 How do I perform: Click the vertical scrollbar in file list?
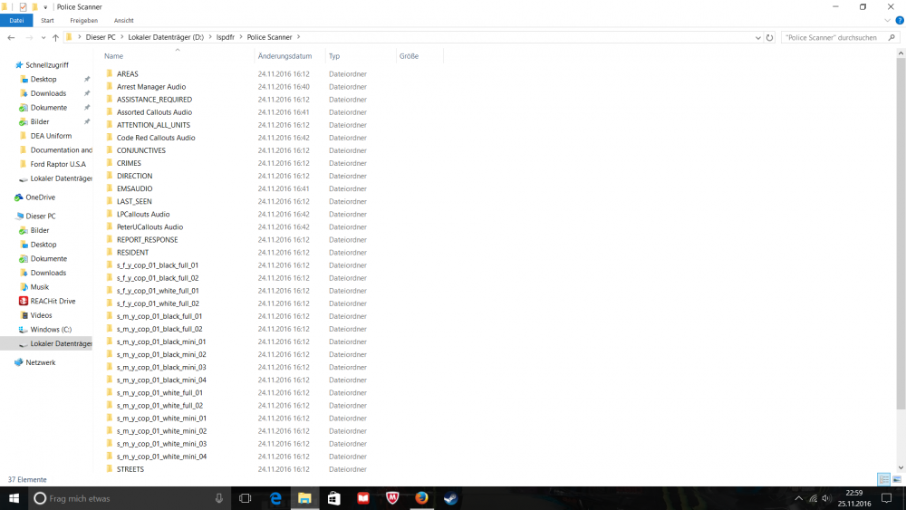pyautogui.click(x=901, y=234)
